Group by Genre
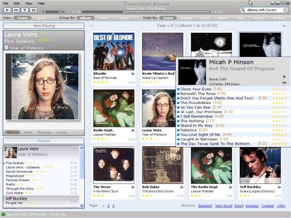 [124, 18]
